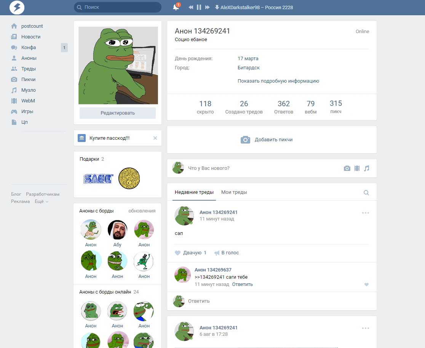Attach music via note icon in post box
425x348 pixels.
pos(366,168)
